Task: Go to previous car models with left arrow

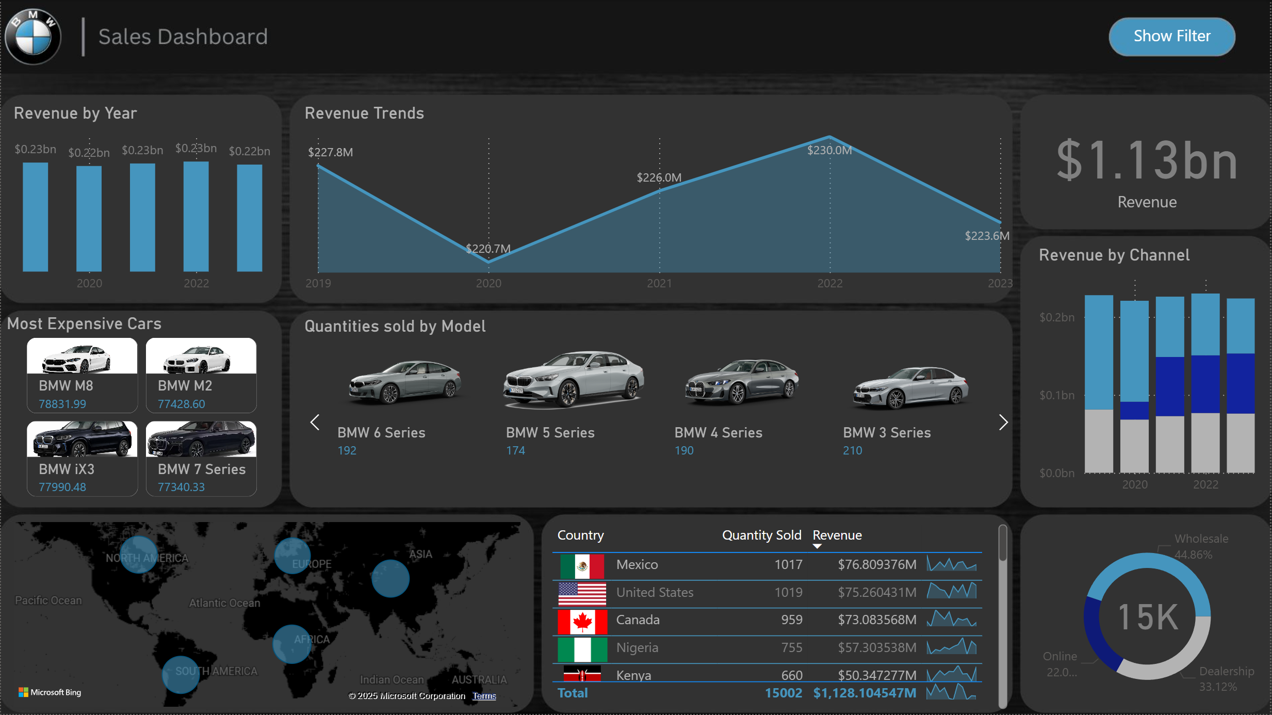Action: pos(315,422)
